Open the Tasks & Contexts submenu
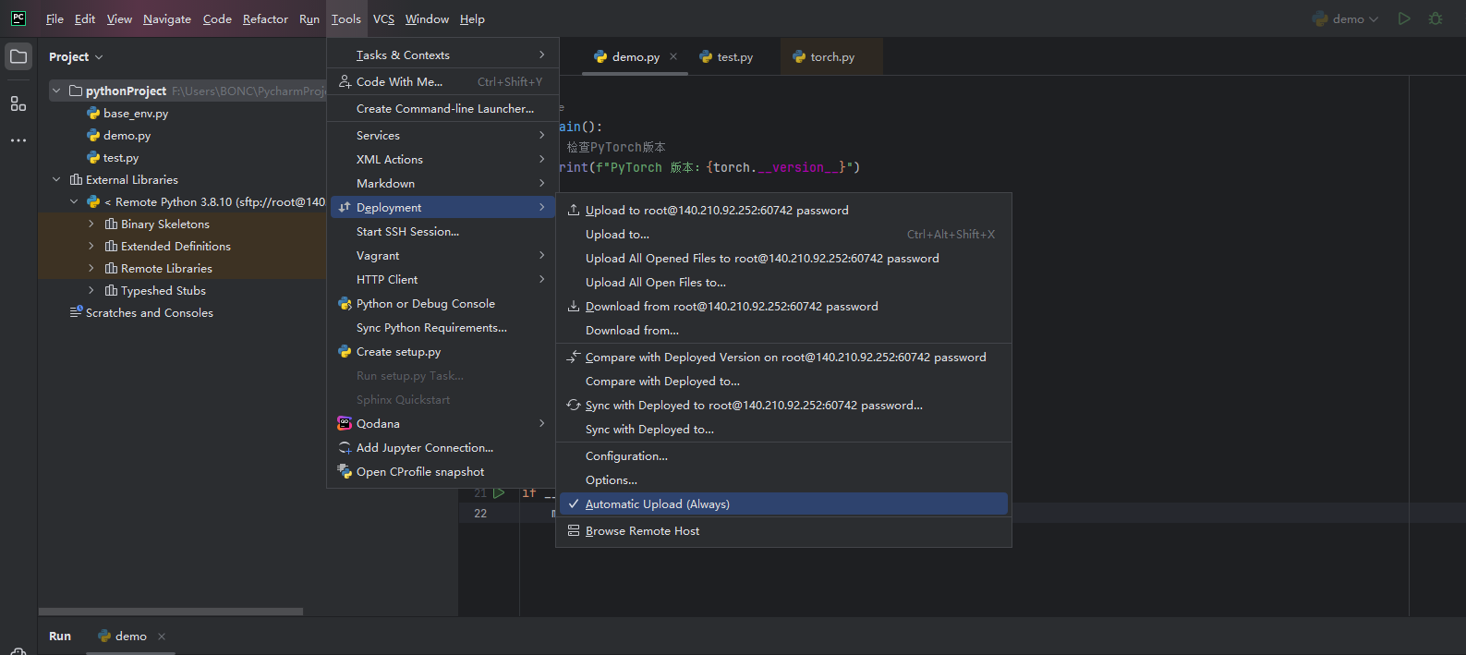This screenshot has width=1466, height=655. click(x=442, y=55)
